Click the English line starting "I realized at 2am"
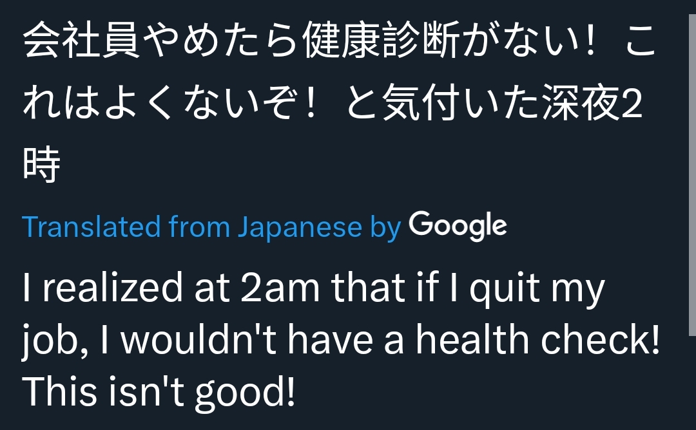This screenshot has width=696, height=430. point(314,289)
